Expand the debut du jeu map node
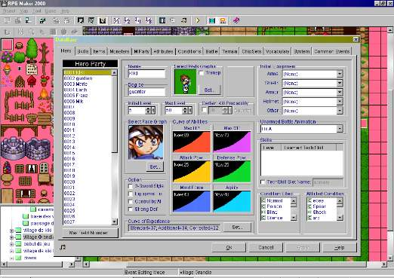Image resolution: width=394 pixels, height=278 pixels. pyautogui.click(x=11, y=244)
